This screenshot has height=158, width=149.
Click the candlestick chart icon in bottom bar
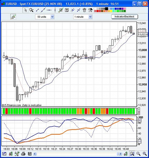point(11,154)
